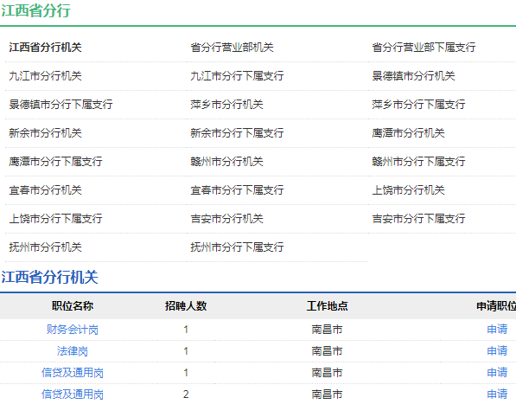Select 九江市分行下属支行 entry
This screenshot has width=516, height=404.
click(237, 76)
